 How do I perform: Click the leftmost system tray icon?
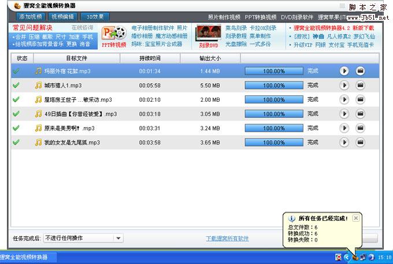[x=338, y=257]
